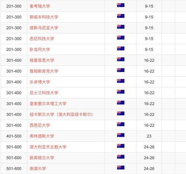
Task: Select the 401-500 world rank cell
Action: (14, 136)
